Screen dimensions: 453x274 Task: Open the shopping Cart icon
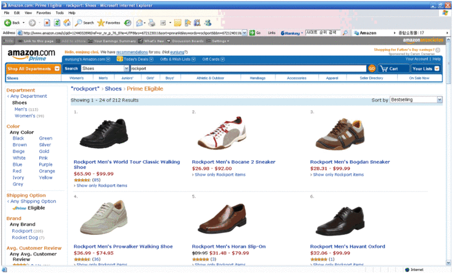[x=384, y=68]
